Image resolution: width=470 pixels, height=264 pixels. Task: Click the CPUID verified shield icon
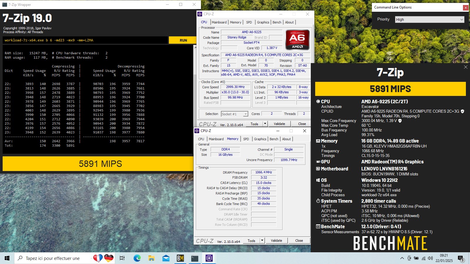coord(462,111)
